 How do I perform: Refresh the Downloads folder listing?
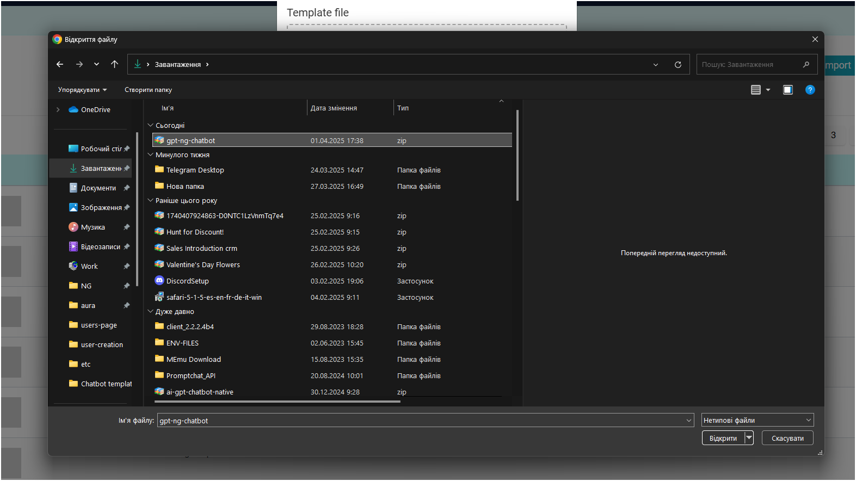coord(678,65)
